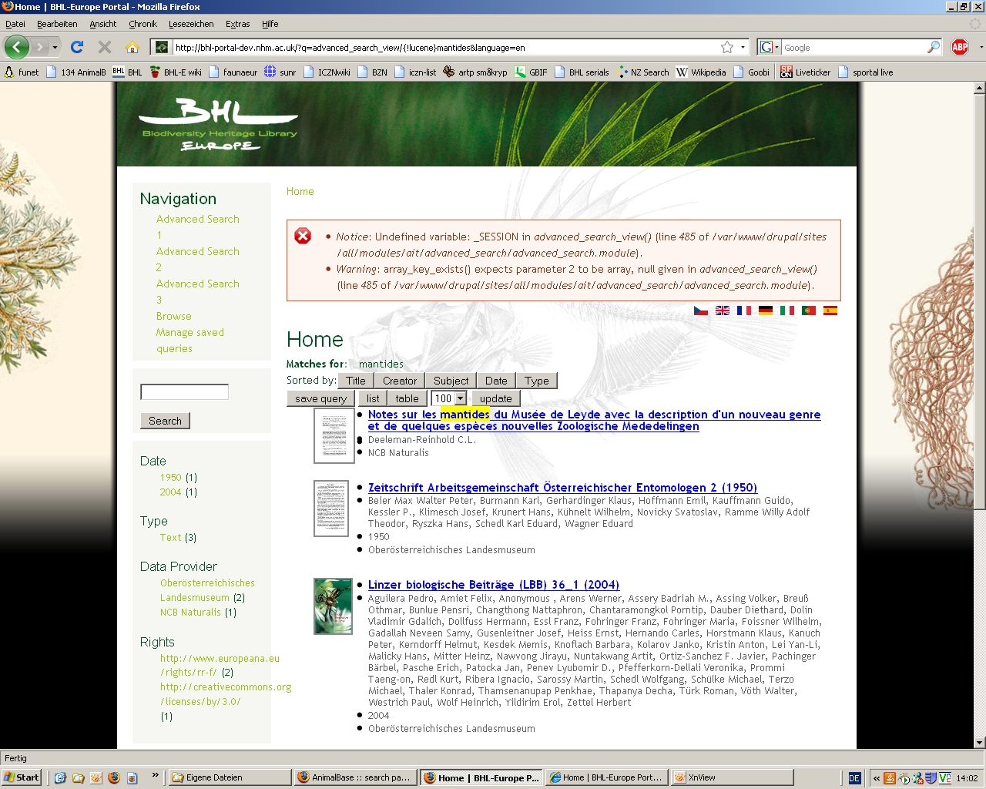Open the 100 results-per-page dropdown
This screenshot has height=789, width=986.
460,398
